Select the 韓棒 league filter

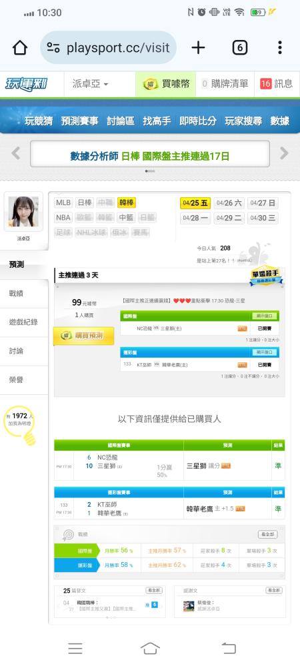pos(126,202)
